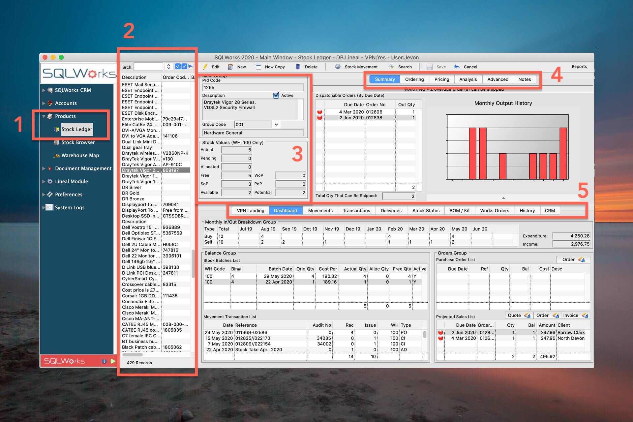Viewport: 633px width, 422px height.
Task: Open Stock Movement from the toolbar
Action: [357, 67]
